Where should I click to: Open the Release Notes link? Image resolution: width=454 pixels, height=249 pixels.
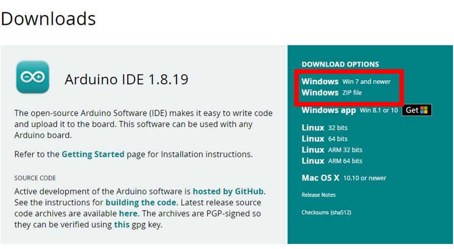click(319, 195)
